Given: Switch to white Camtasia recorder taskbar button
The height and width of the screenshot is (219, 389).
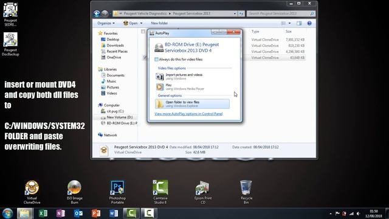Looking at the screenshot, I should pos(149,214).
